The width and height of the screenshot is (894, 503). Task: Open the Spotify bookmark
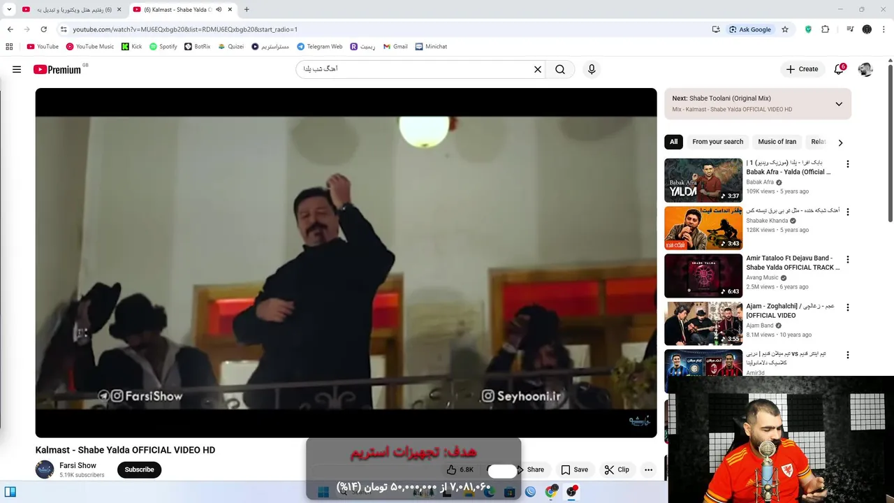[163, 47]
